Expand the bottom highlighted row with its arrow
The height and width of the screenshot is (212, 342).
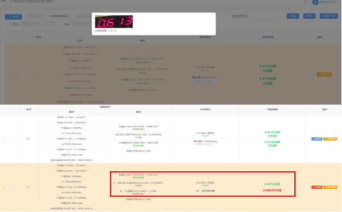(3, 187)
